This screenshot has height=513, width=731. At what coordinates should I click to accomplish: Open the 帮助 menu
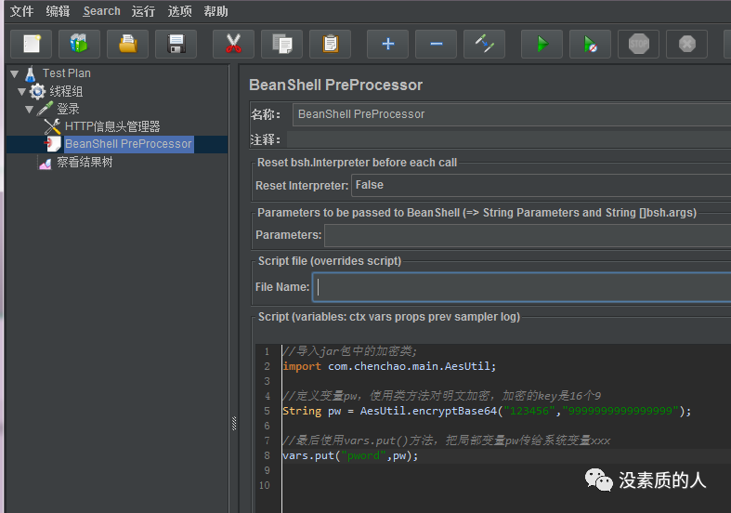[x=215, y=11]
